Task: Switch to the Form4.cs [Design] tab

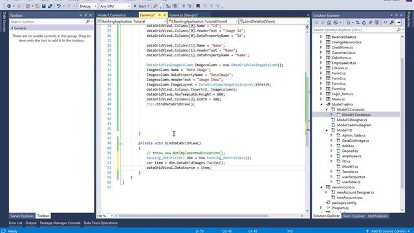Action: 184,16
